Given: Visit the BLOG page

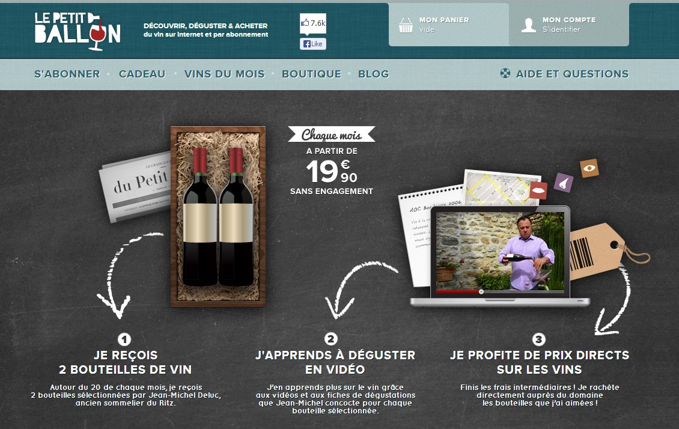Looking at the screenshot, I should click(x=373, y=74).
